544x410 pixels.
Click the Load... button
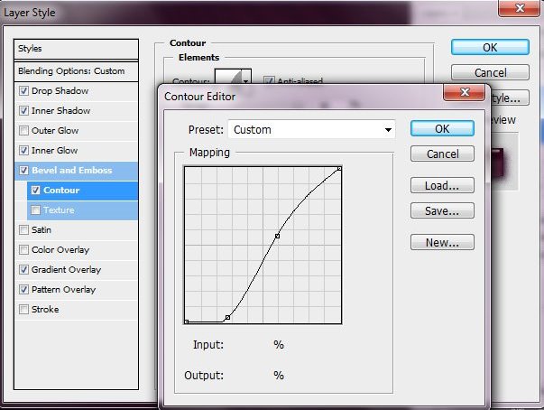(442, 186)
